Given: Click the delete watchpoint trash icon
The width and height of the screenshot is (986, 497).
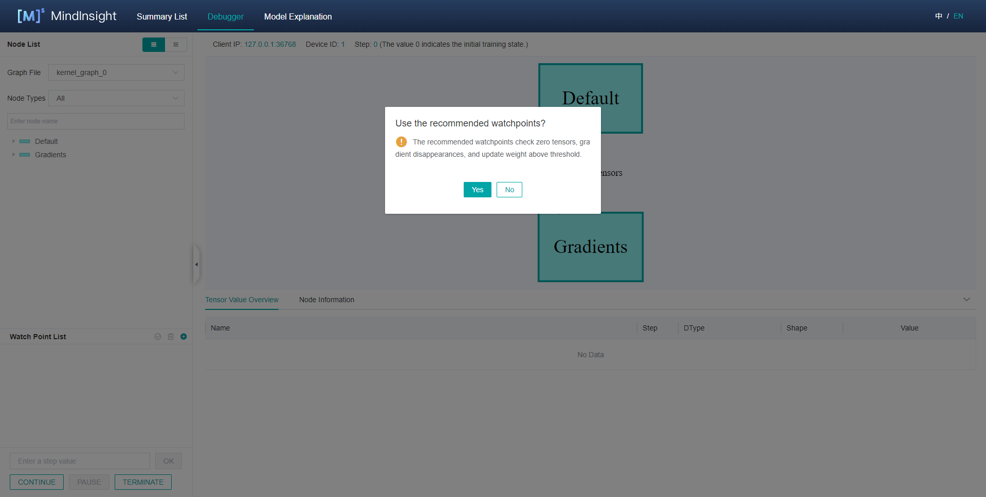Looking at the screenshot, I should 171,337.
